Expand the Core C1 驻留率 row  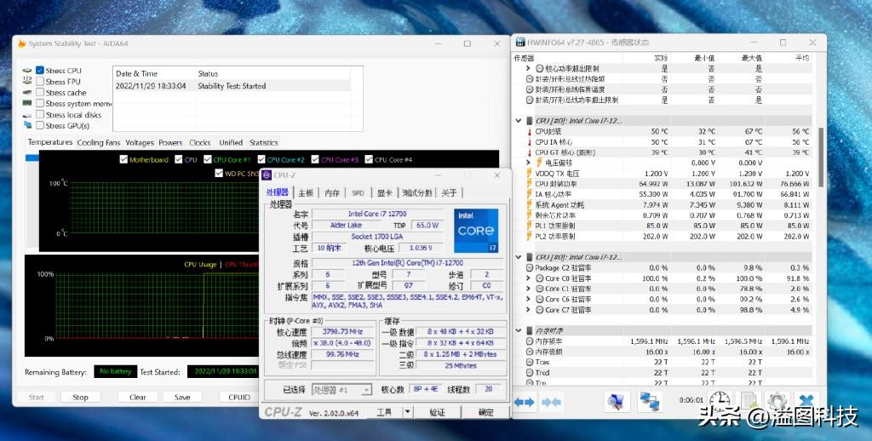(528, 289)
